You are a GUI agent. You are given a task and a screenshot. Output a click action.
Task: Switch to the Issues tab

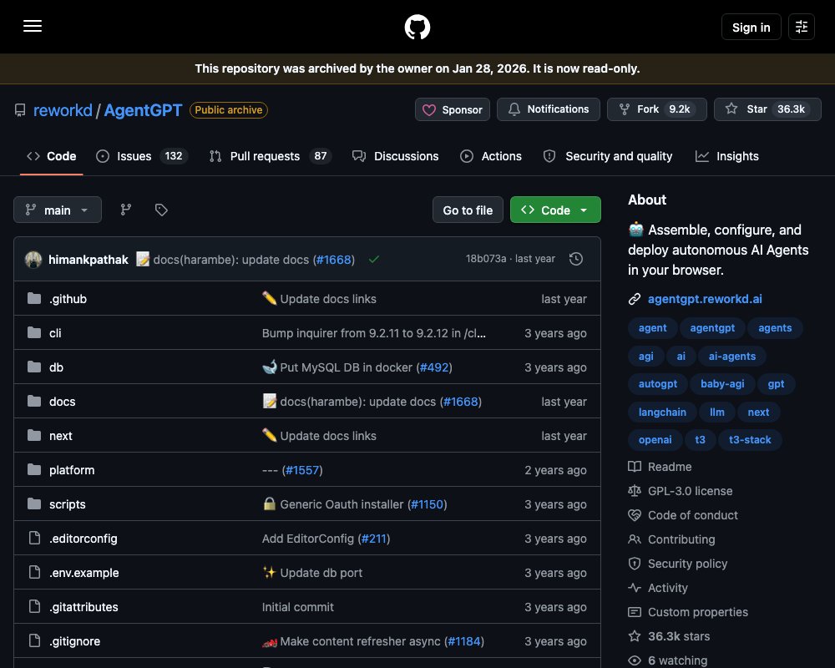141,156
